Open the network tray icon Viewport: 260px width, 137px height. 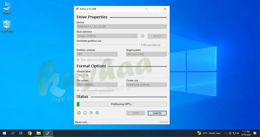[234, 133]
